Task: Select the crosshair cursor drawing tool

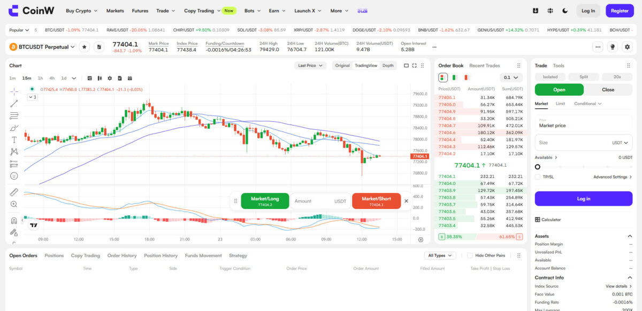Action: click(14, 91)
